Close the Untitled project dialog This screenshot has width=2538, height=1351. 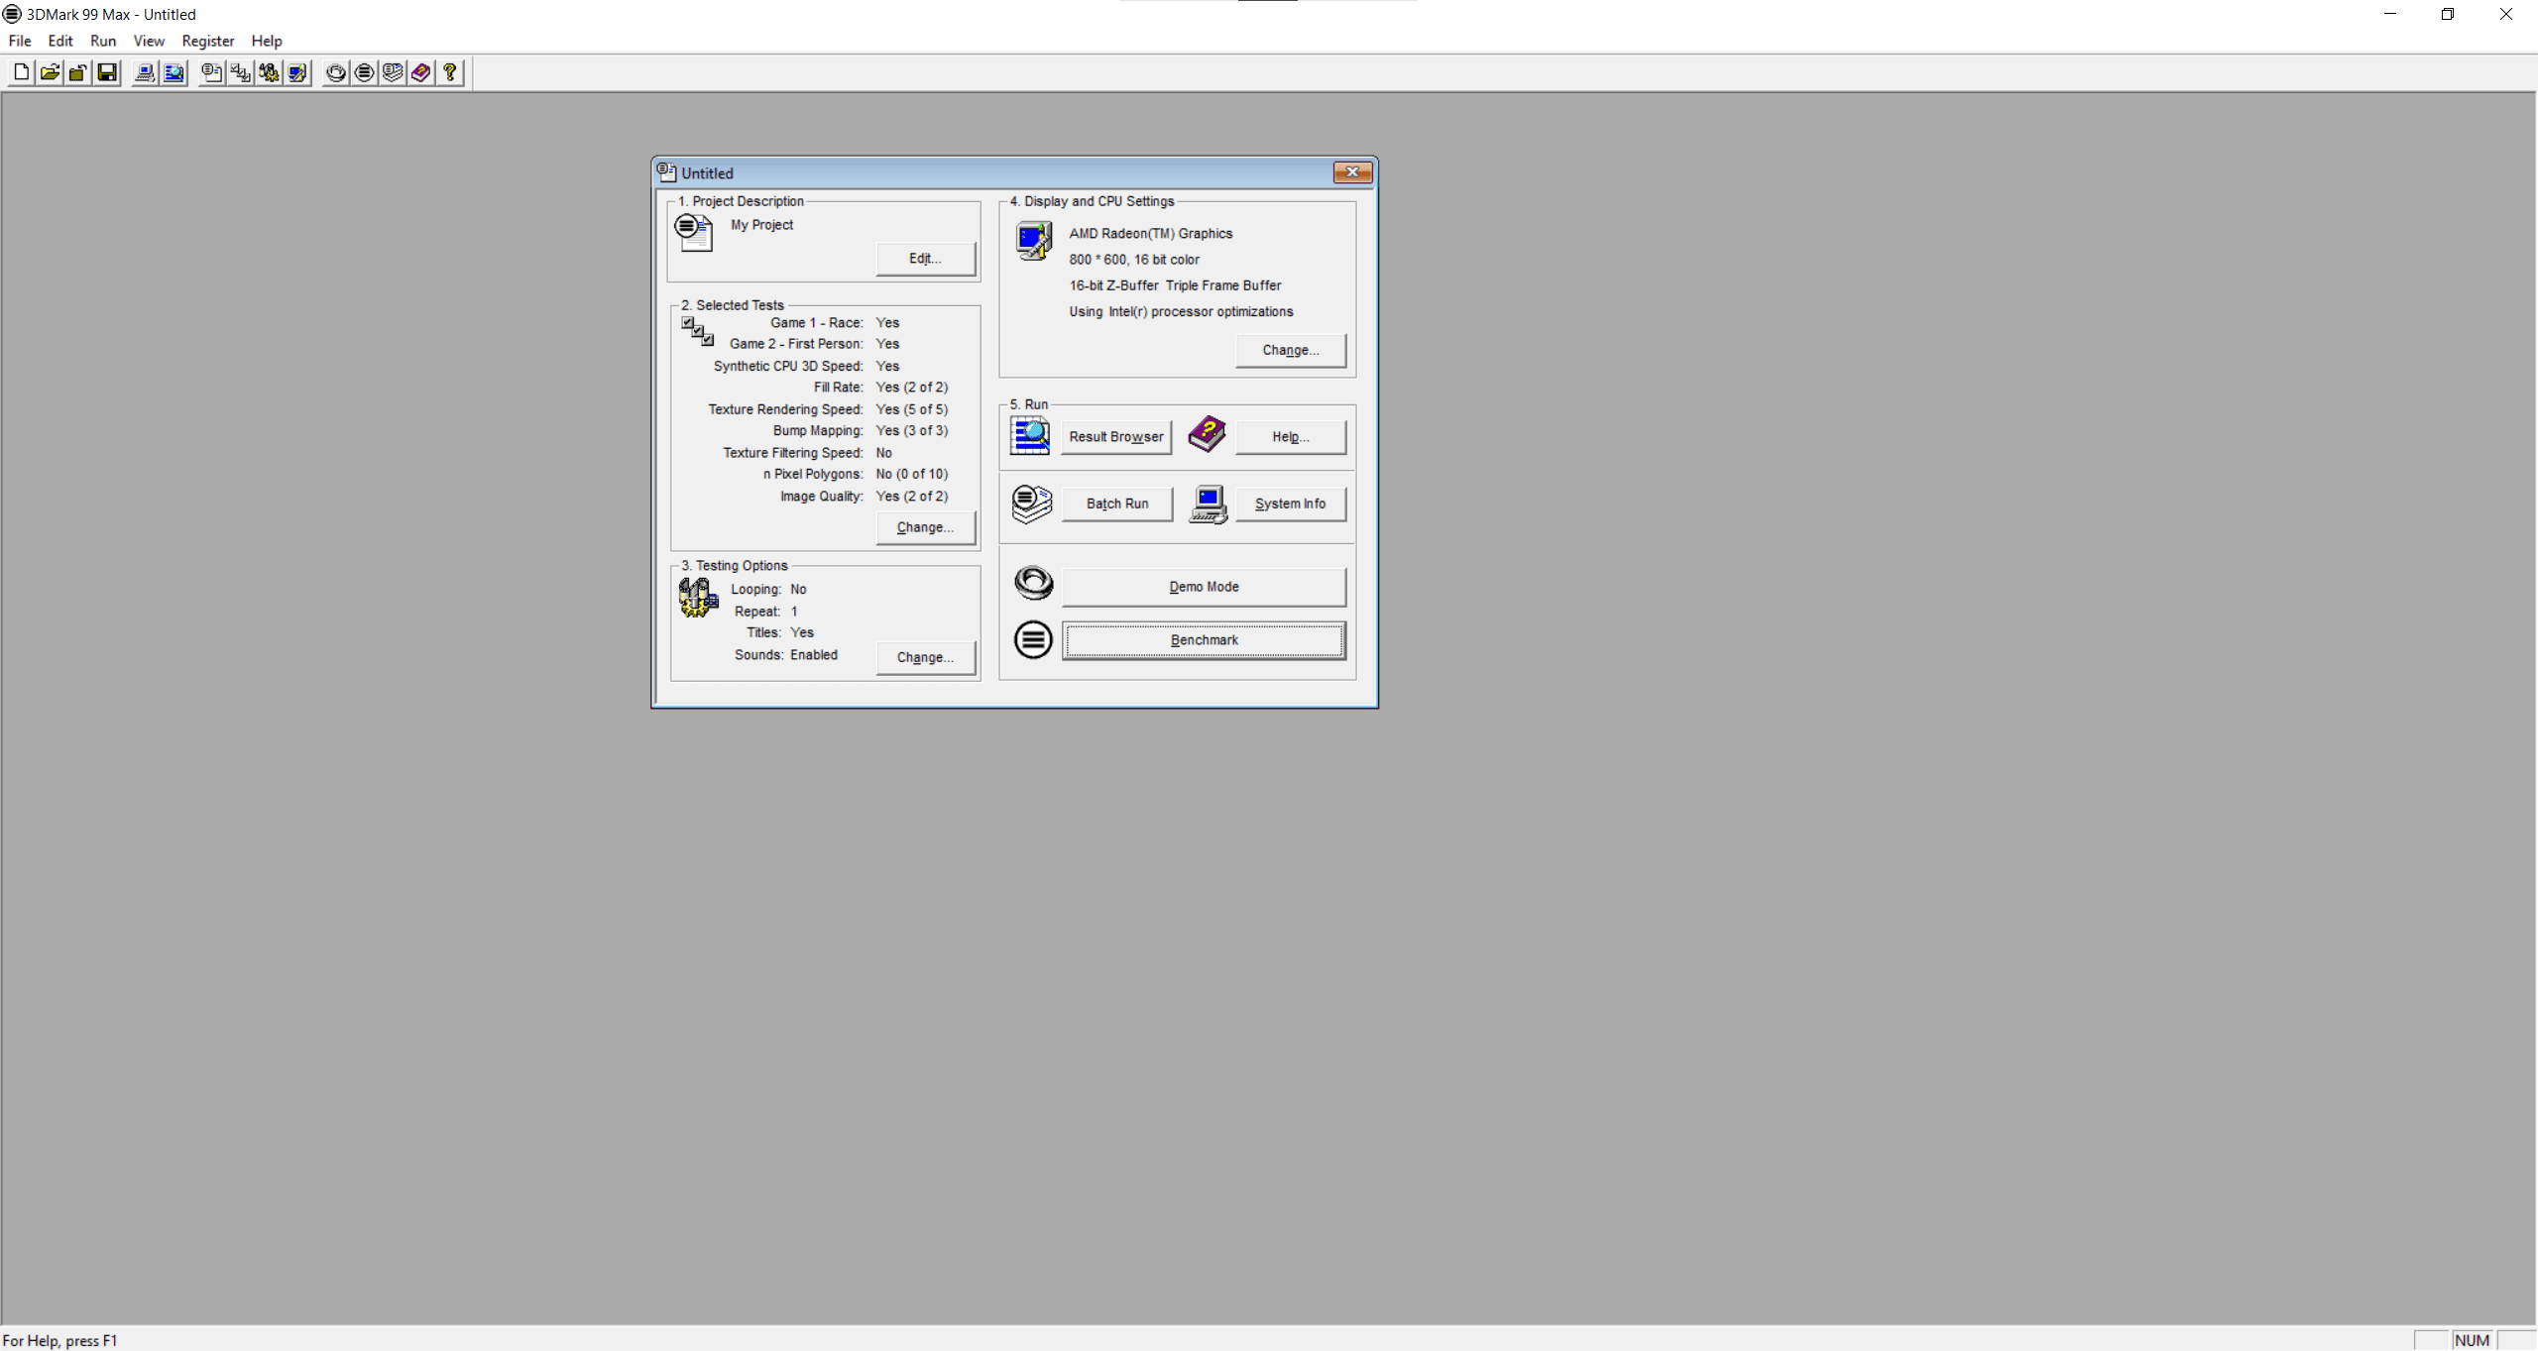pos(1352,172)
